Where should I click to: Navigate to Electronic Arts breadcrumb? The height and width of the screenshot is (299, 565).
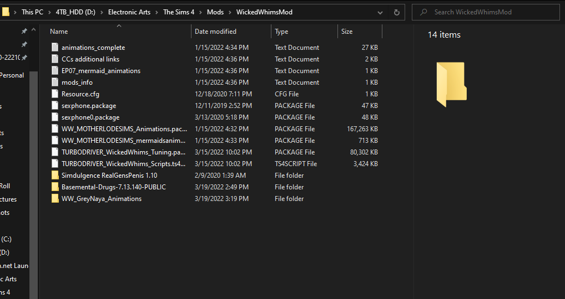pyautogui.click(x=129, y=12)
